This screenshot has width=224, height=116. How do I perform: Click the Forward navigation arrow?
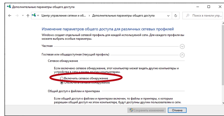(x=17, y=15)
